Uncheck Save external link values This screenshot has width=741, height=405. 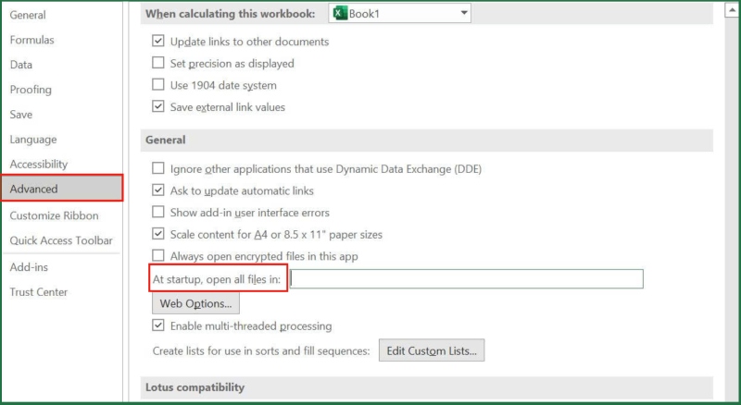tap(158, 106)
